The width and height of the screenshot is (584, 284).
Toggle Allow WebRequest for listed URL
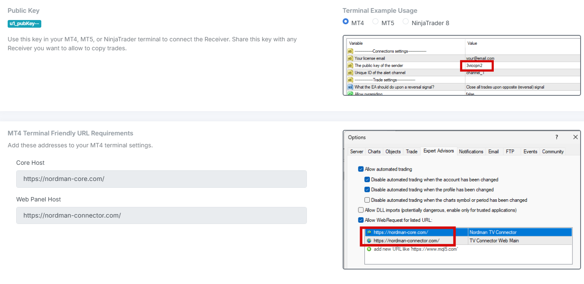click(361, 220)
